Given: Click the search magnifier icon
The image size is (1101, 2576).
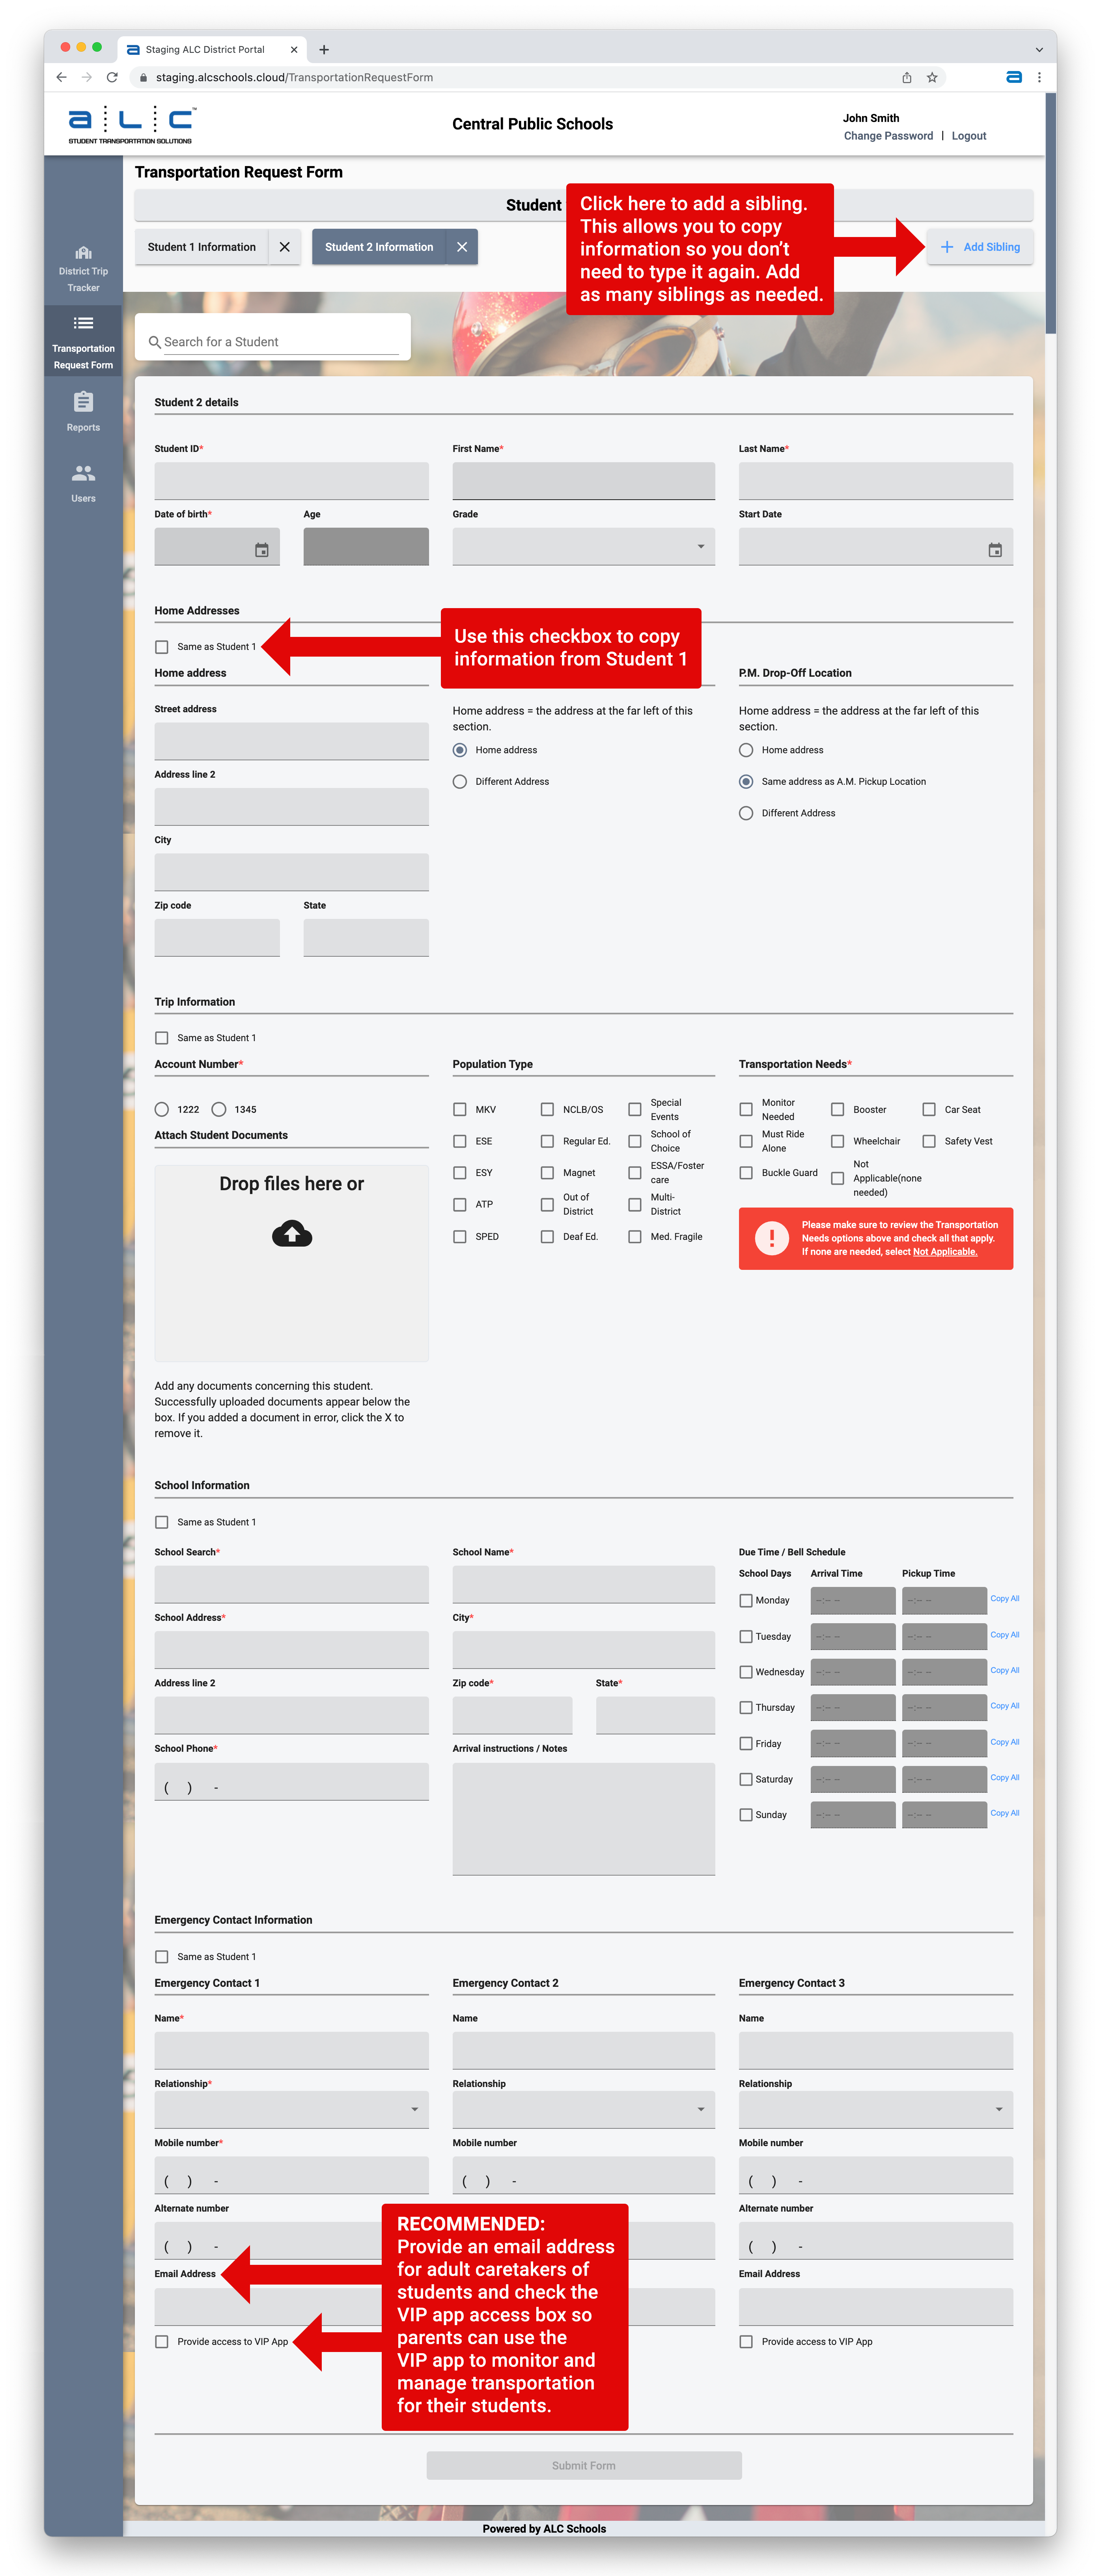Looking at the screenshot, I should [155, 342].
